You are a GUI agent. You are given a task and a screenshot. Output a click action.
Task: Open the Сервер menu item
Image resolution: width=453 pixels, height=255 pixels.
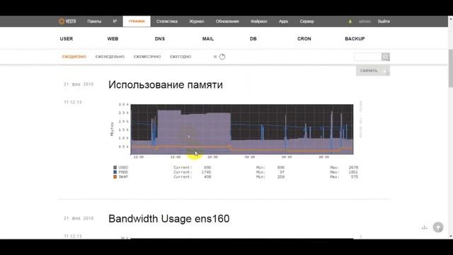coord(306,21)
